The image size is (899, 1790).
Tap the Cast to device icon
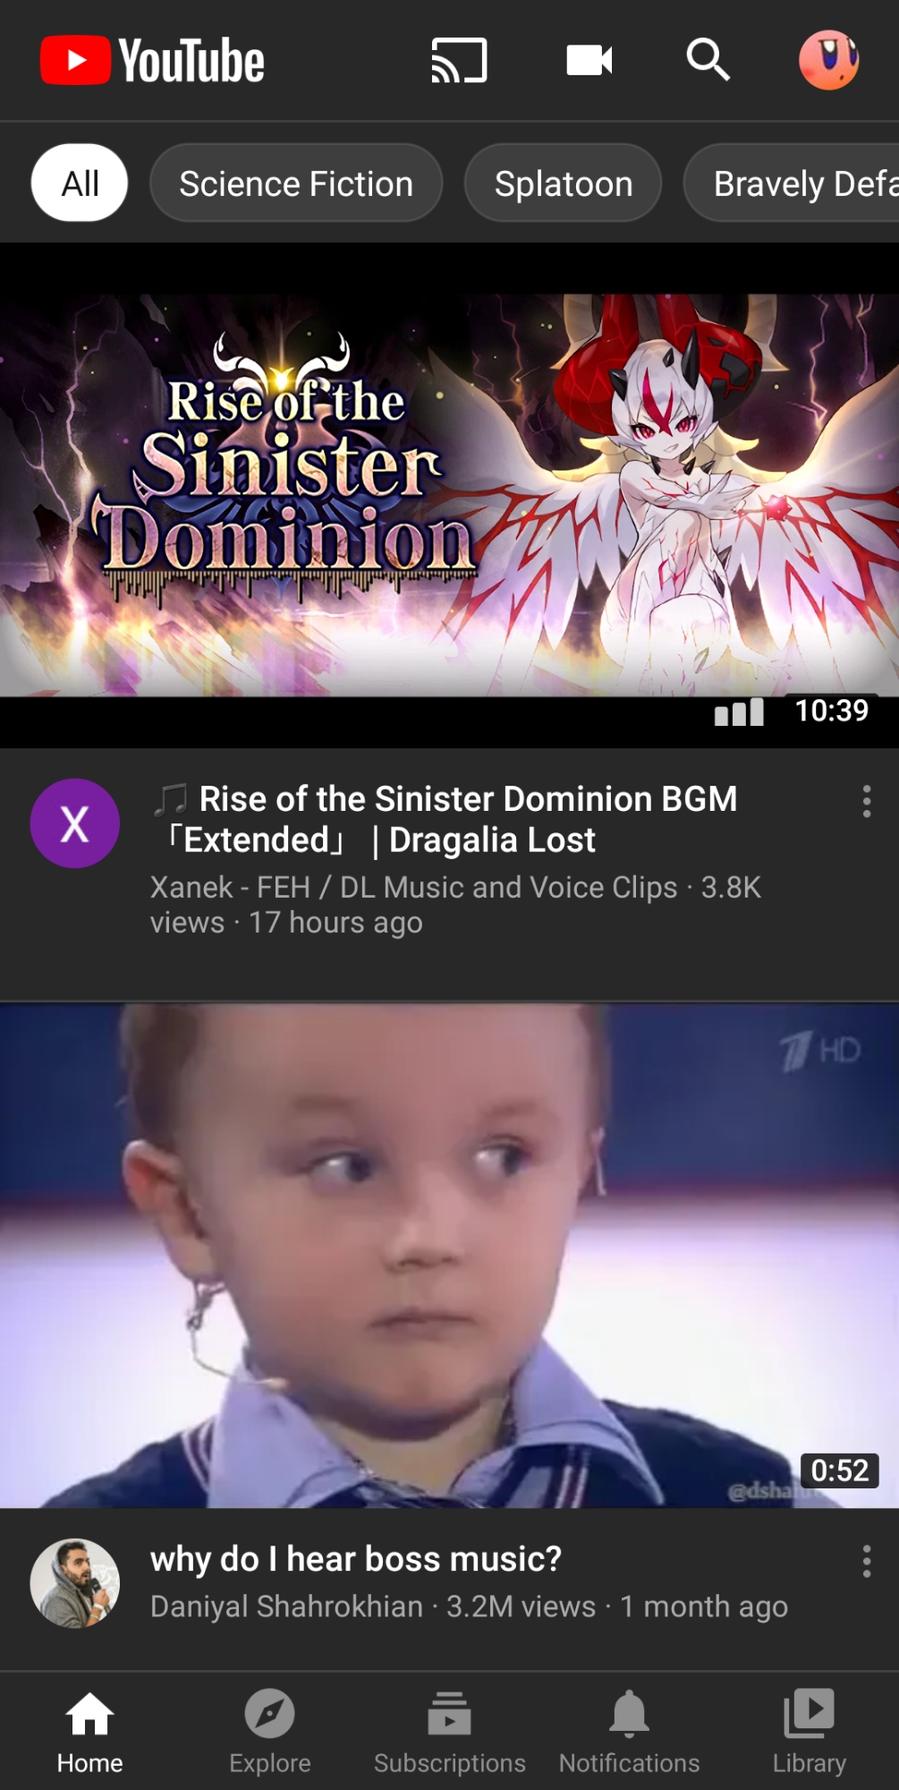coord(459,60)
